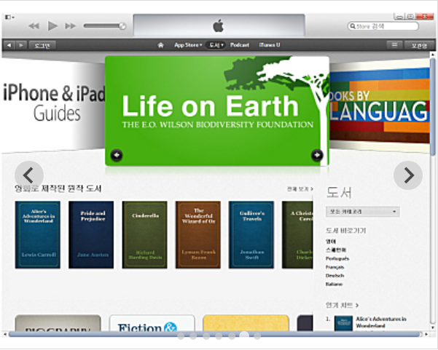This screenshot has width=438, height=350.
Task: Click the horizontal scrollbar right arrow
Action: (x=426, y=334)
